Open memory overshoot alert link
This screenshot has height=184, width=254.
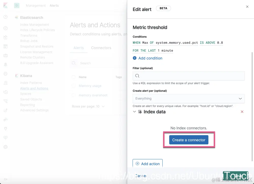click(x=93, y=95)
